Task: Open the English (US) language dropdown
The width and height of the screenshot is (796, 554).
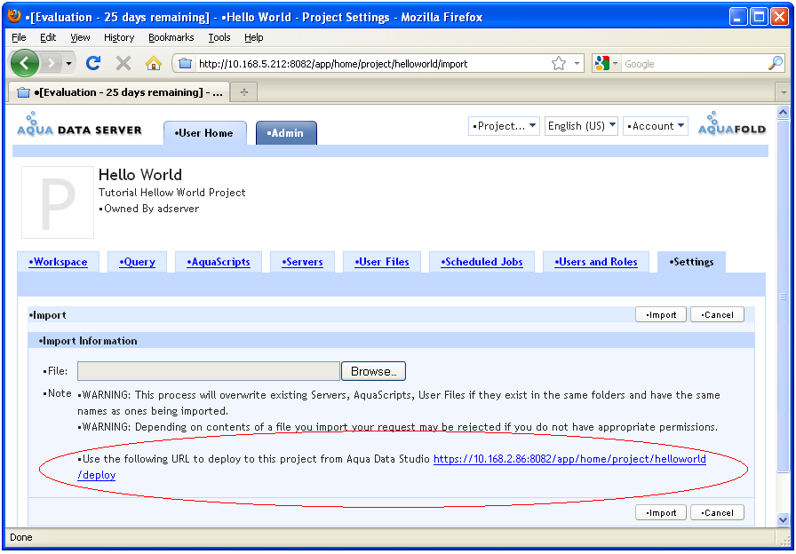Action: coord(581,126)
